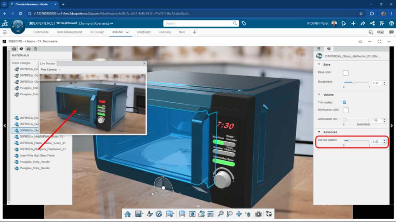The height and width of the screenshot is (222, 396).
Task: Click the camera icon in 3D viewport corner
Action: [303, 55]
